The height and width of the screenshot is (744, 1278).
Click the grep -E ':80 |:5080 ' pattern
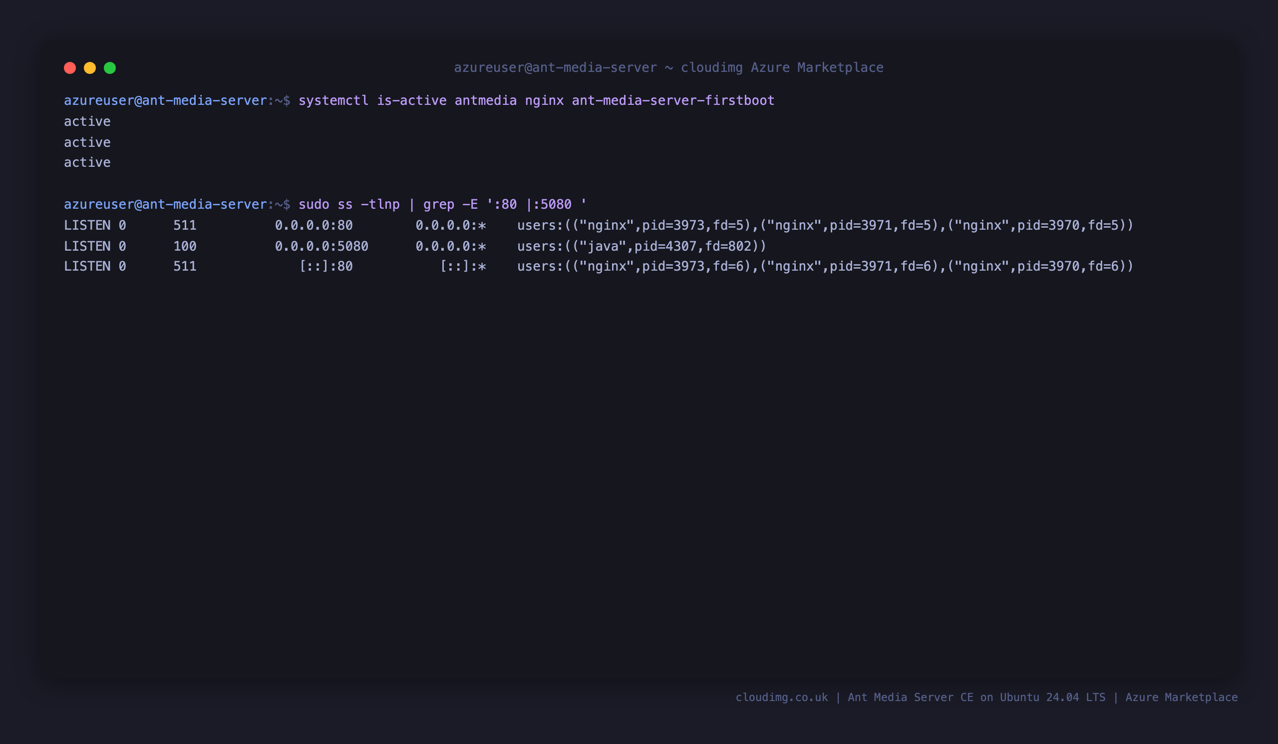[x=505, y=204]
